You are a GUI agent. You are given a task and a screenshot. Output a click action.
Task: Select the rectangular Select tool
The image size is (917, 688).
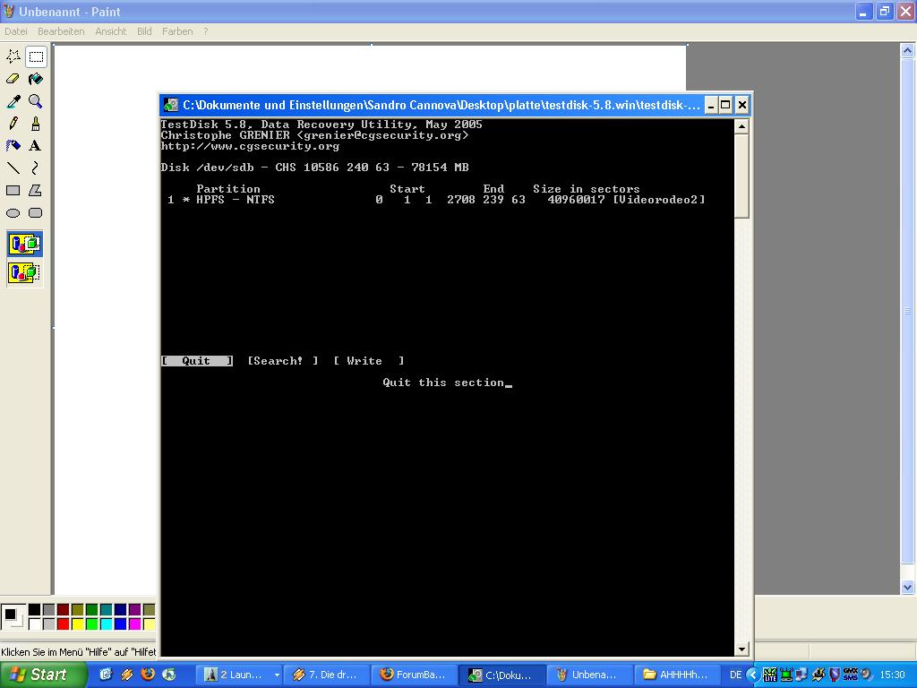(x=36, y=56)
